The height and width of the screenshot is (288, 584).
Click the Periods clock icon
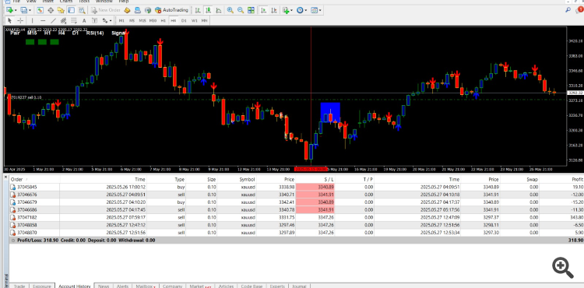click(300, 10)
